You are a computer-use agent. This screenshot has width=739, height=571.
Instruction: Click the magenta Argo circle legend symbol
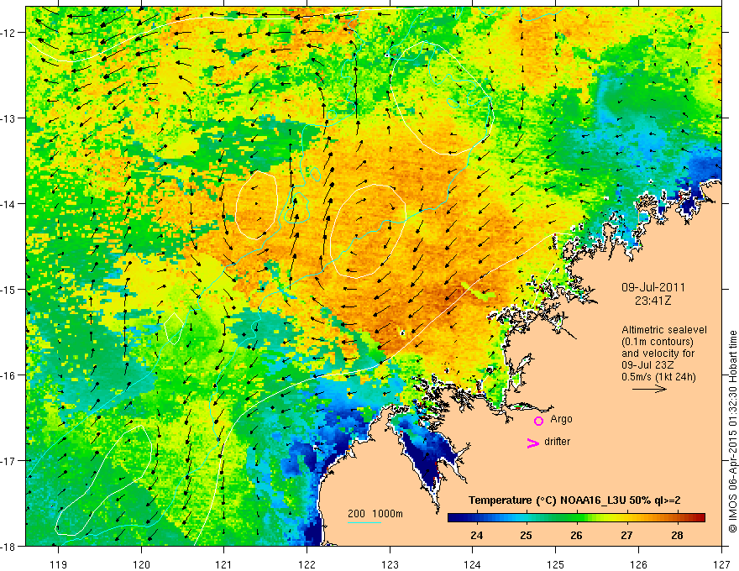click(538, 421)
